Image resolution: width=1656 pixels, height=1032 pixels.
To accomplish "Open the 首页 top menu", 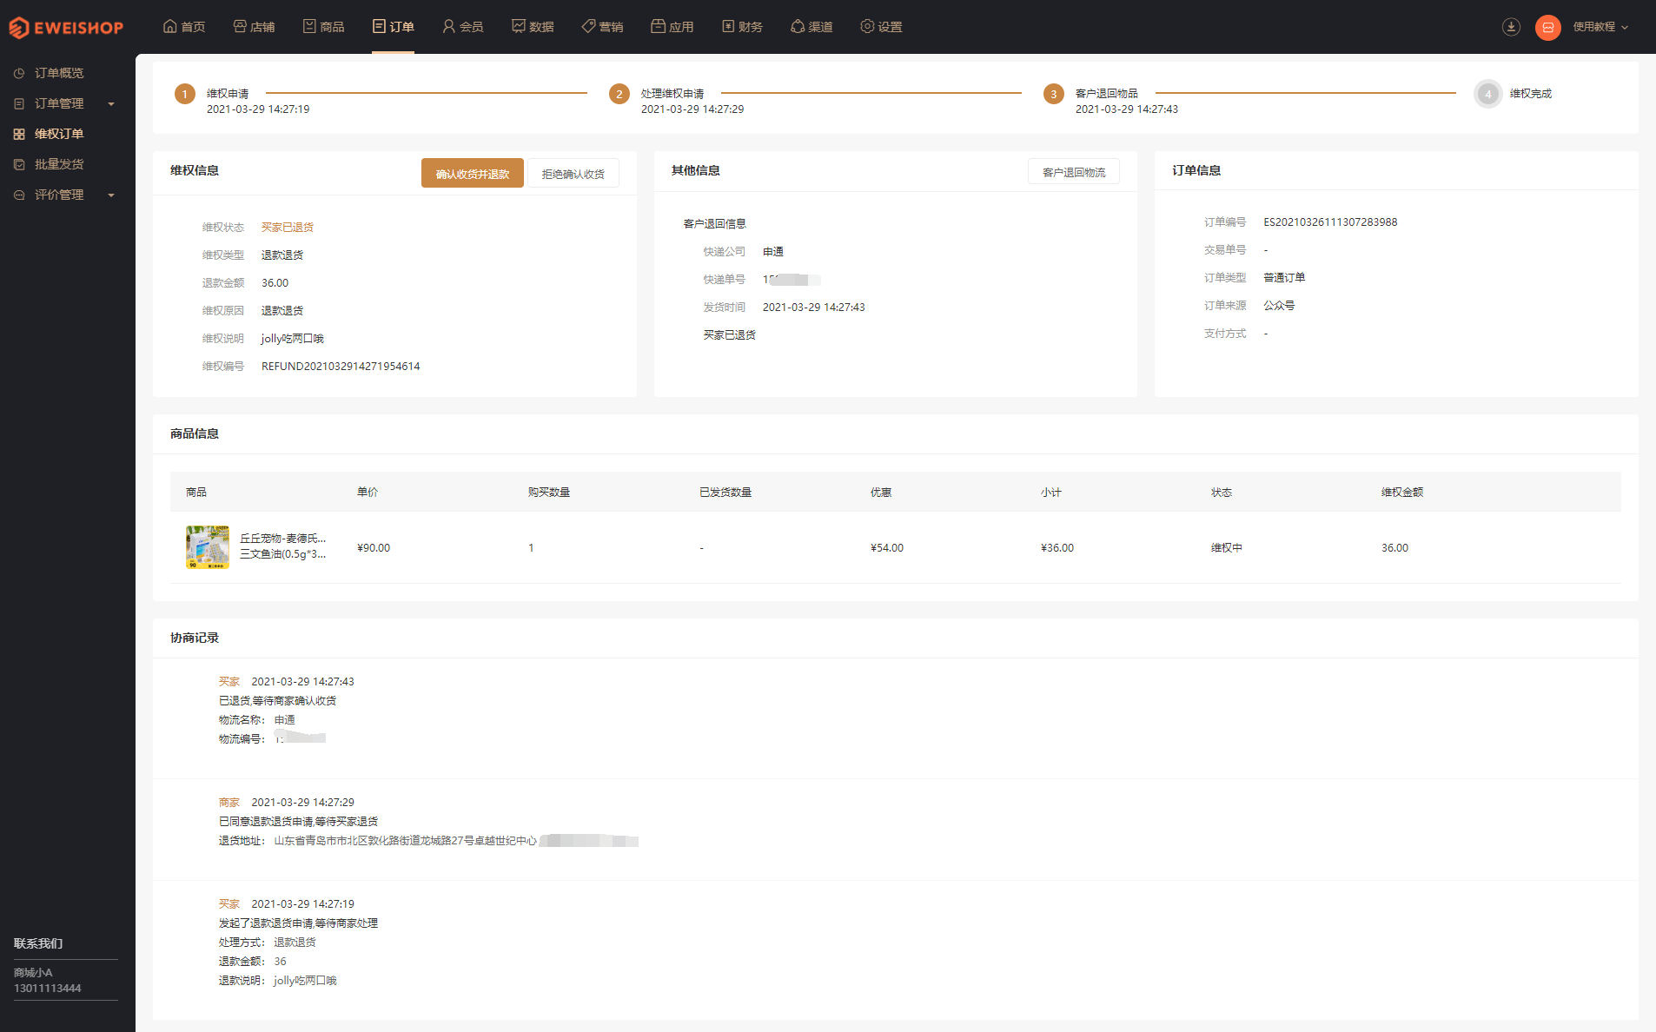I will 184,27.
